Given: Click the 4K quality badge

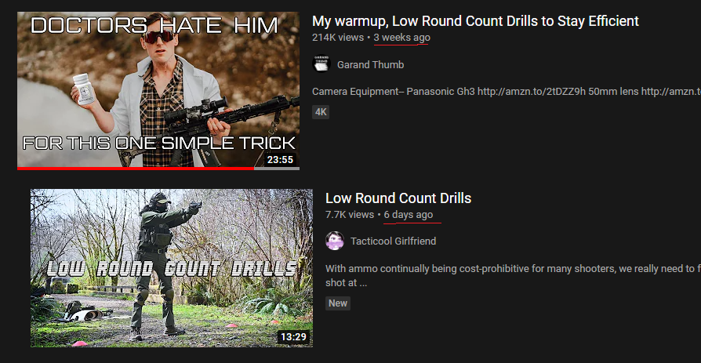Looking at the screenshot, I should point(321,112).
